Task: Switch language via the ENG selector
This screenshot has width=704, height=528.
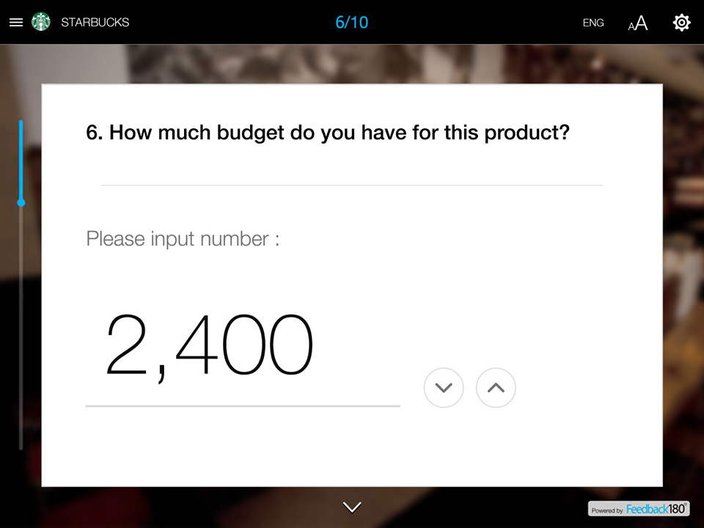Action: [x=593, y=23]
